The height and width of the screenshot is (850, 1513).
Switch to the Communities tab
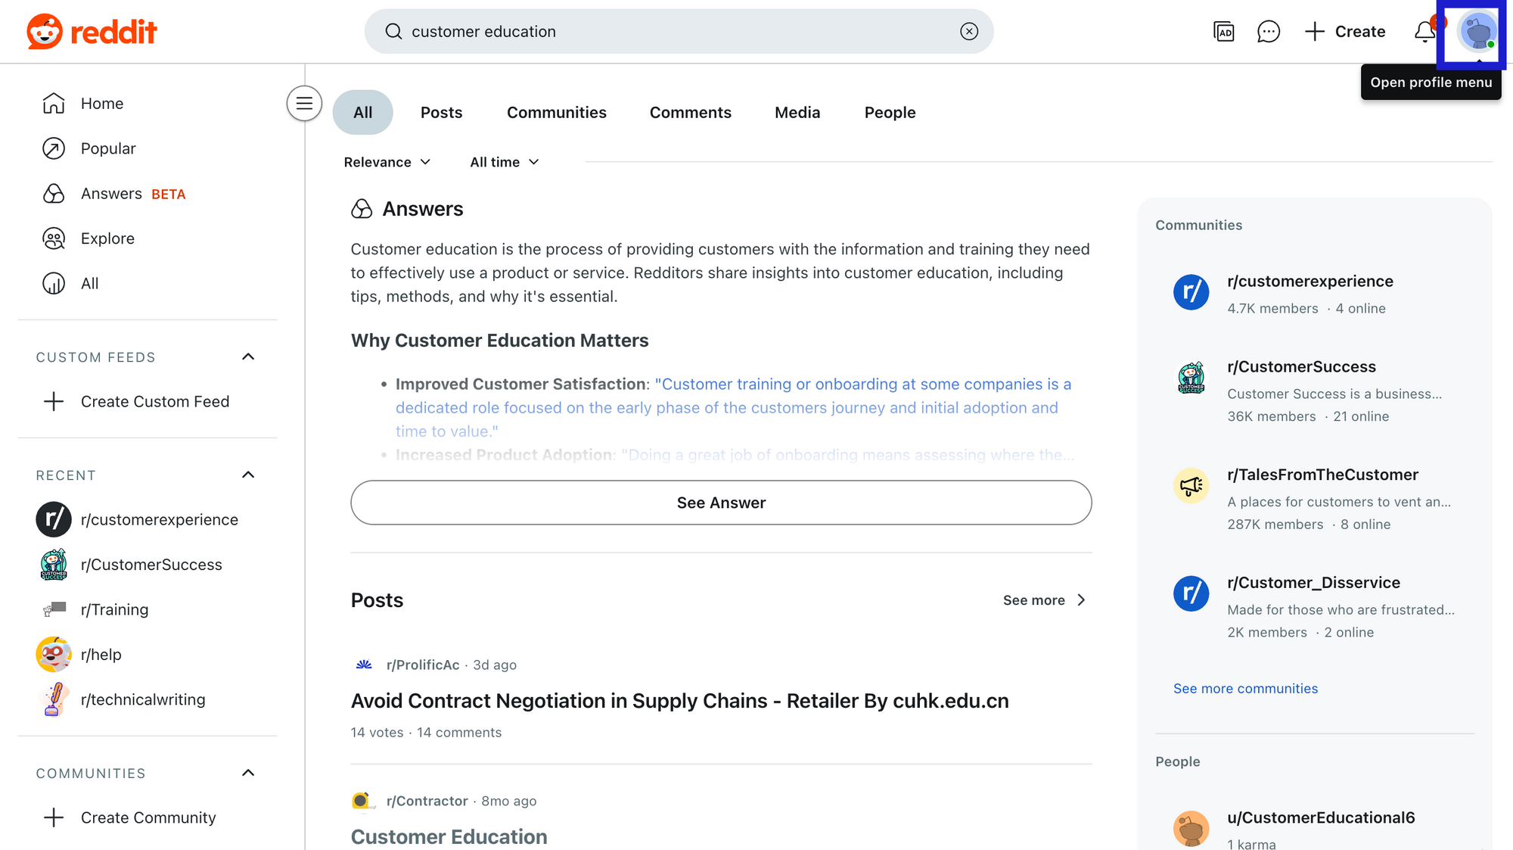pos(556,113)
